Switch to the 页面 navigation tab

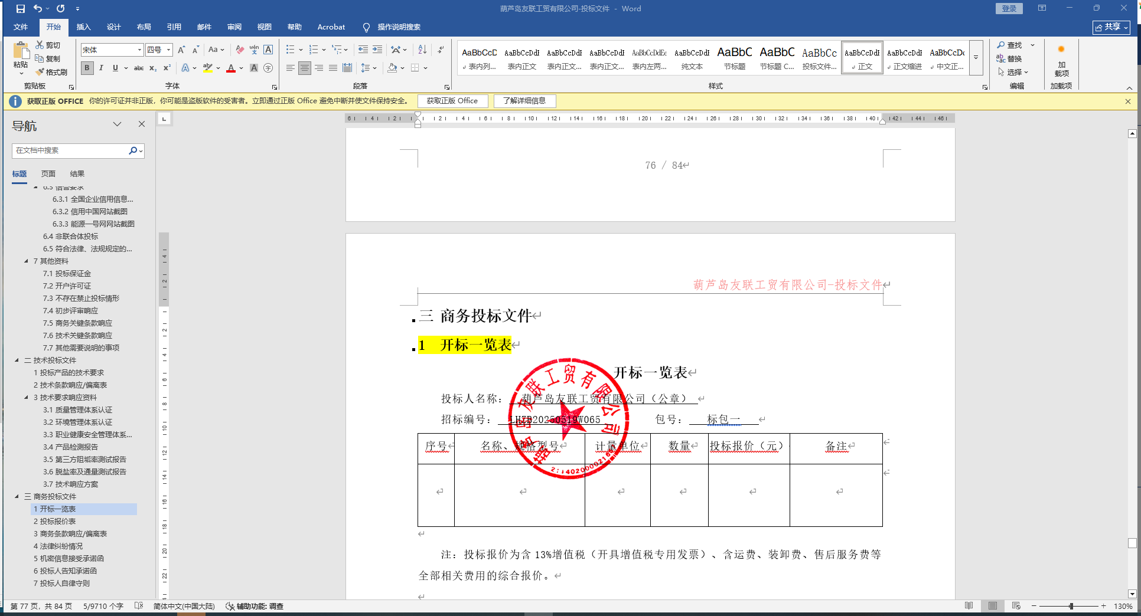coord(48,174)
